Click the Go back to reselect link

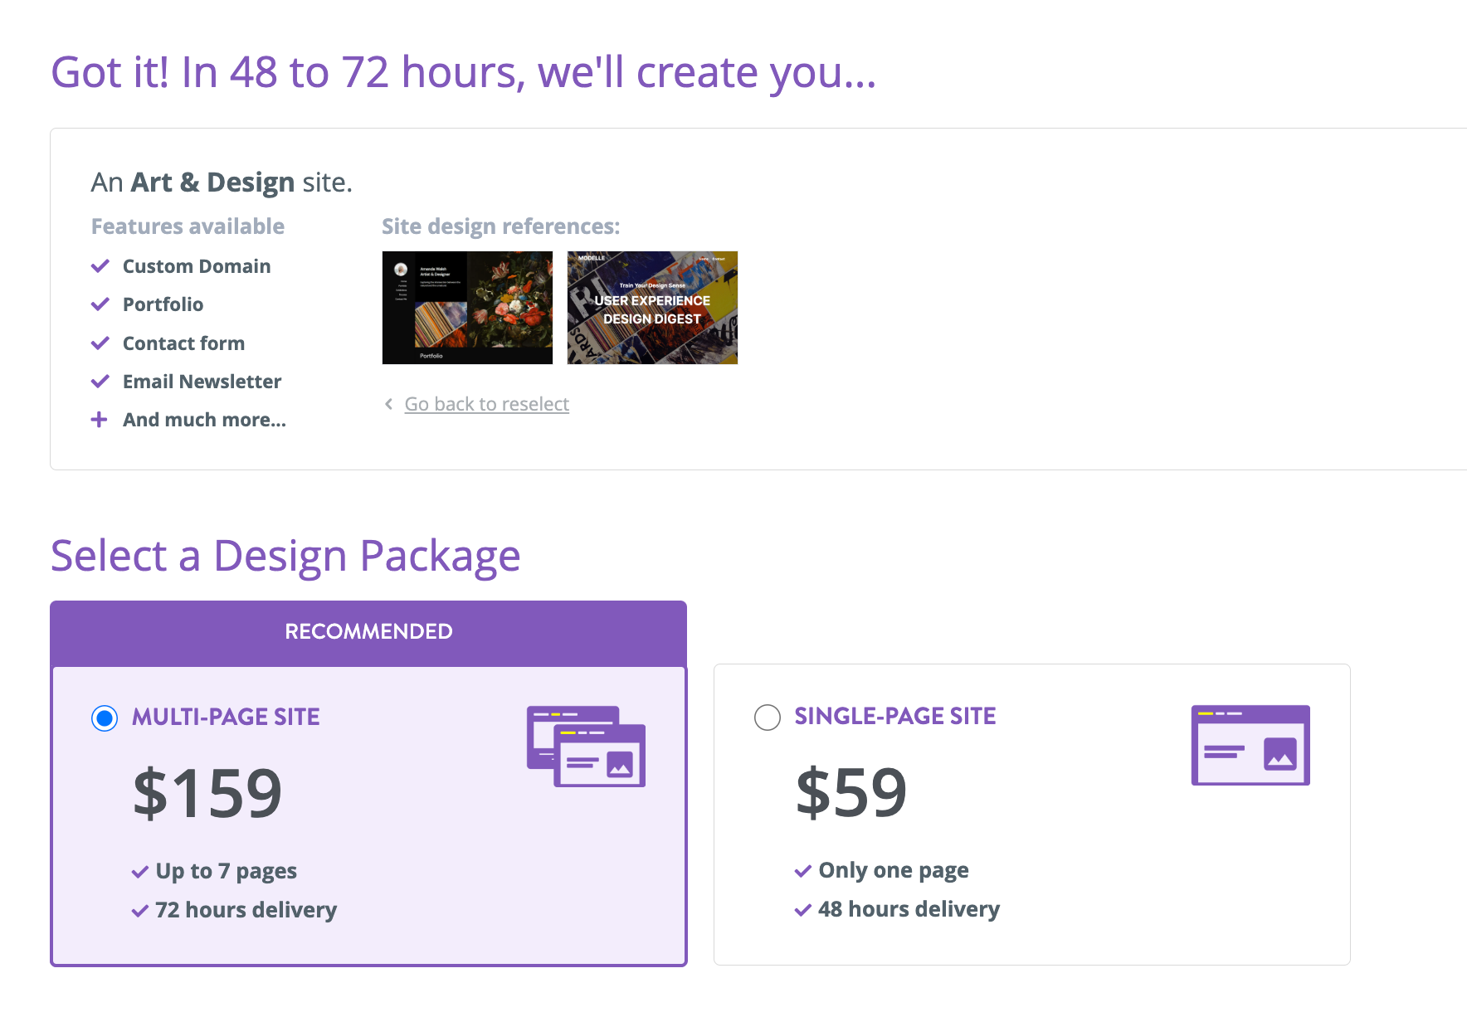click(486, 404)
